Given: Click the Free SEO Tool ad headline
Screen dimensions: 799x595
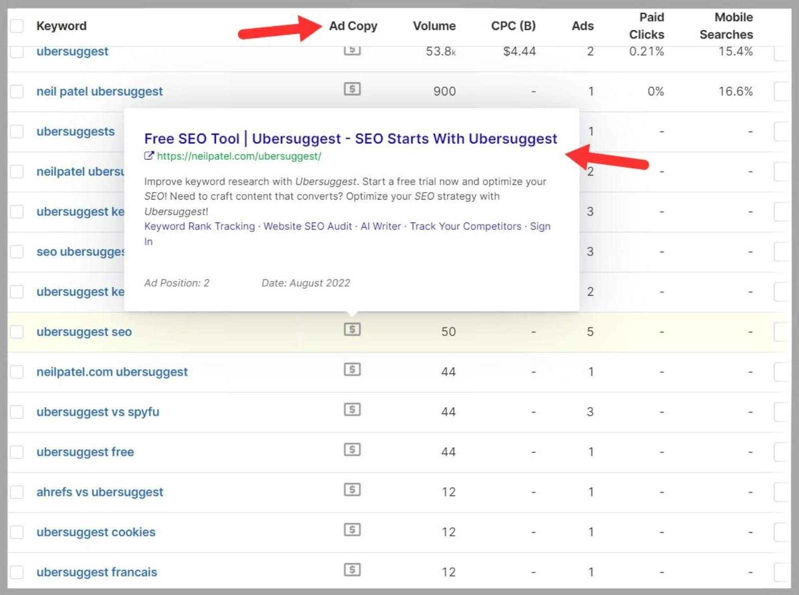Looking at the screenshot, I should pos(350,139).
